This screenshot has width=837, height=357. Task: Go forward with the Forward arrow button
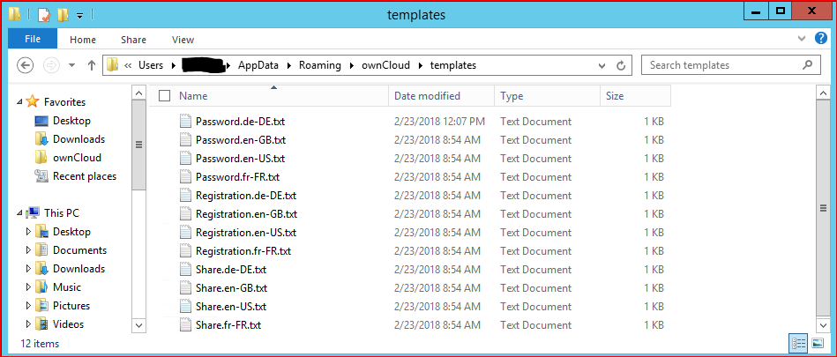tap(51, 65)
